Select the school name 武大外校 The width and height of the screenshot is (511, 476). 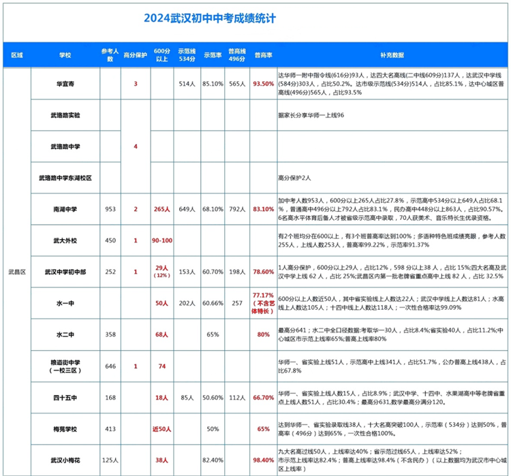65,240
